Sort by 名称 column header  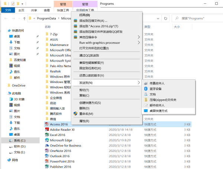(48, 27)
